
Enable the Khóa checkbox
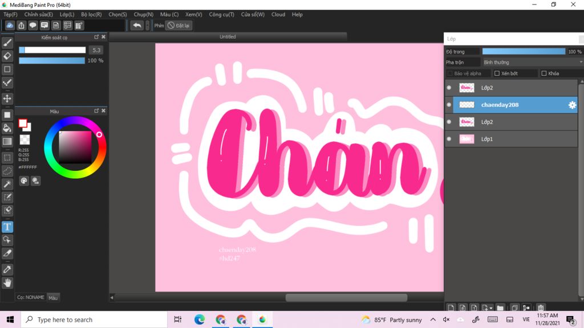(544, 73)
